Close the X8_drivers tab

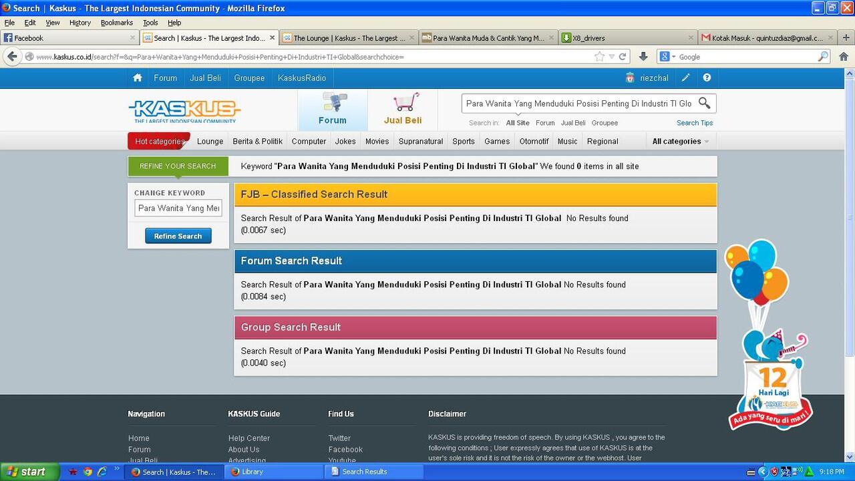[691, 38]
